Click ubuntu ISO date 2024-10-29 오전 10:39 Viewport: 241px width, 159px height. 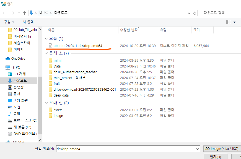tap(138, 46)
